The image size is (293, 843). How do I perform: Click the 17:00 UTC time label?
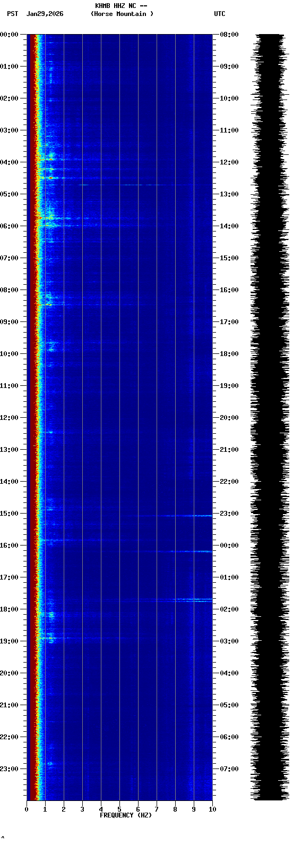(229, 322)
